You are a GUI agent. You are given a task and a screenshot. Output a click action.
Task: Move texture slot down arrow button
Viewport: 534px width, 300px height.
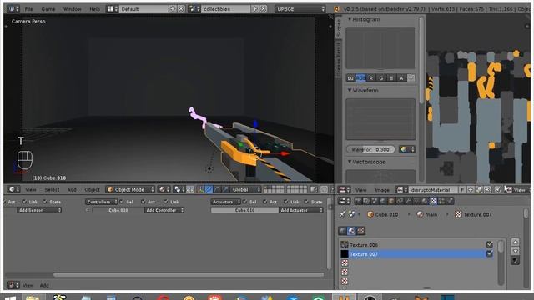[x=515, y=251]
